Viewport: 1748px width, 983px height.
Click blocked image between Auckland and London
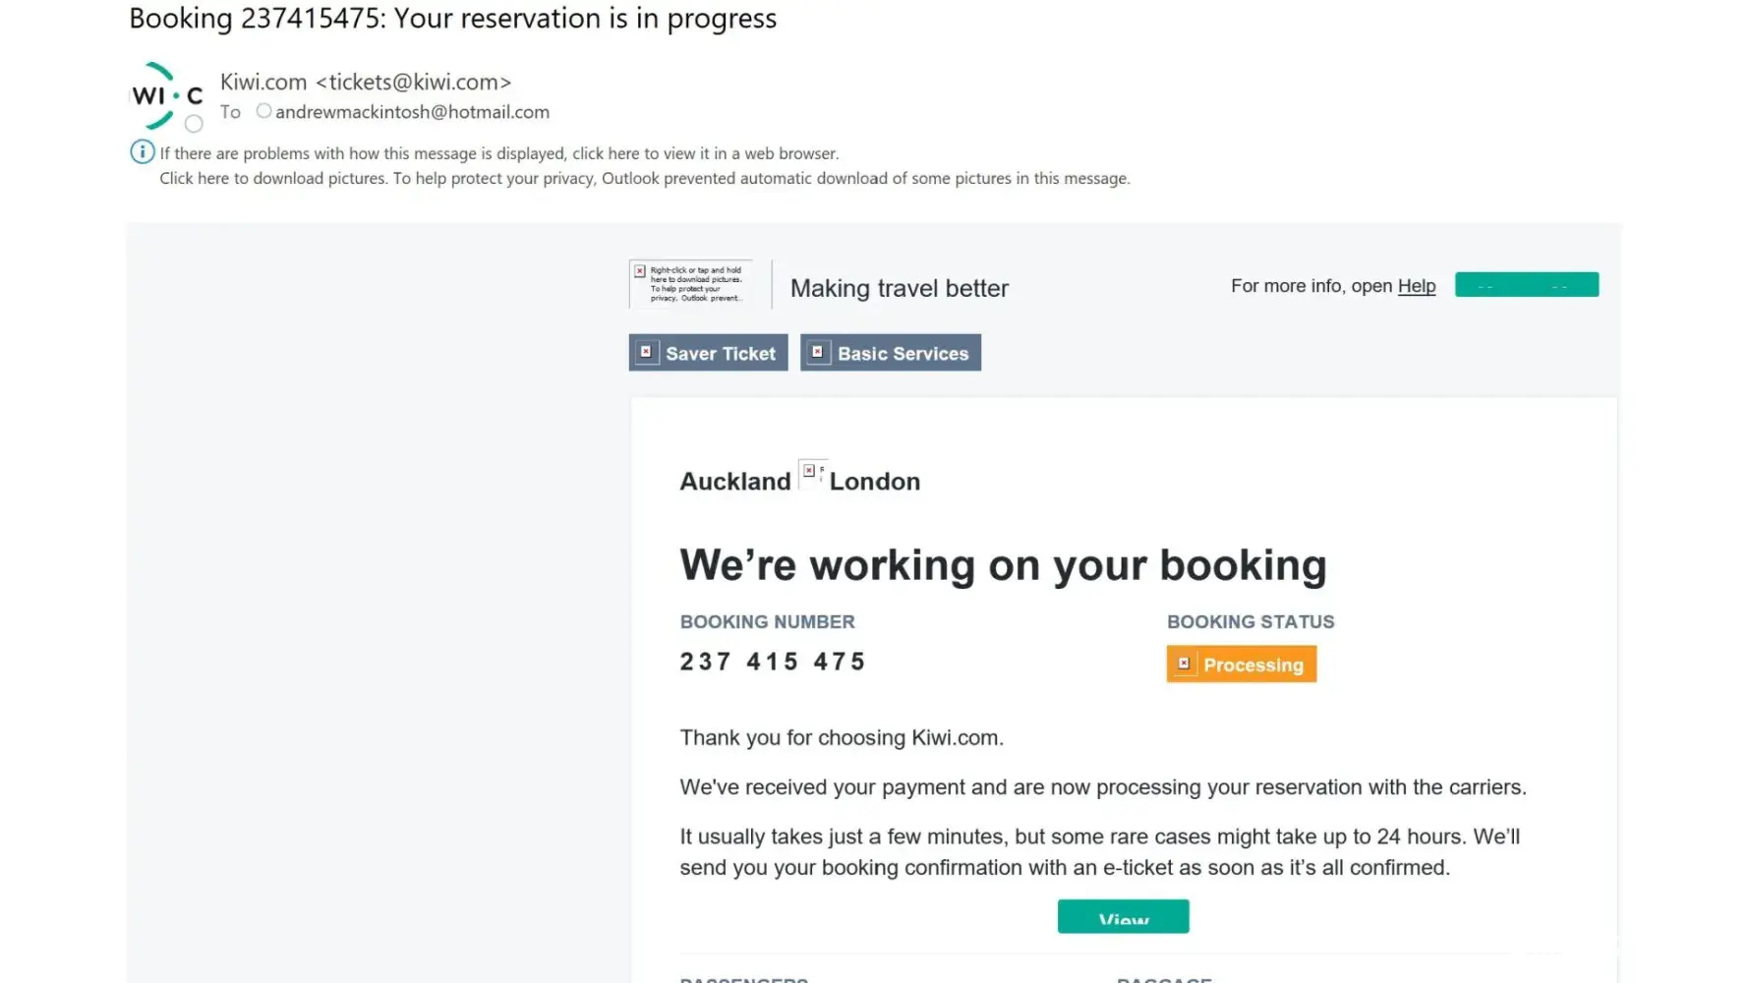(x=811, y=473)
